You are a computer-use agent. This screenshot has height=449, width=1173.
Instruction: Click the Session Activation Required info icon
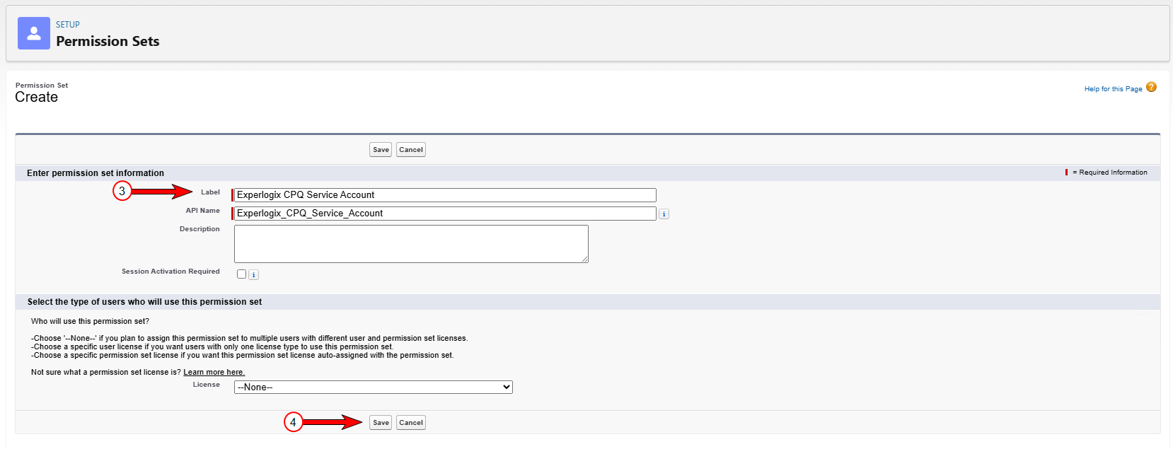(x=254, y=275)
